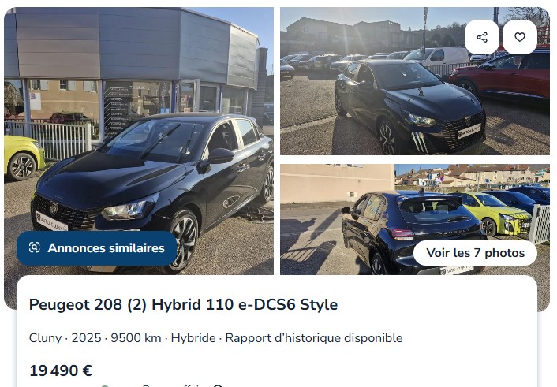This screenshot has height=387, width=557.
Task: Open the Annonces similaires button label
Action: pyautogui.click(x=107, y=247)
